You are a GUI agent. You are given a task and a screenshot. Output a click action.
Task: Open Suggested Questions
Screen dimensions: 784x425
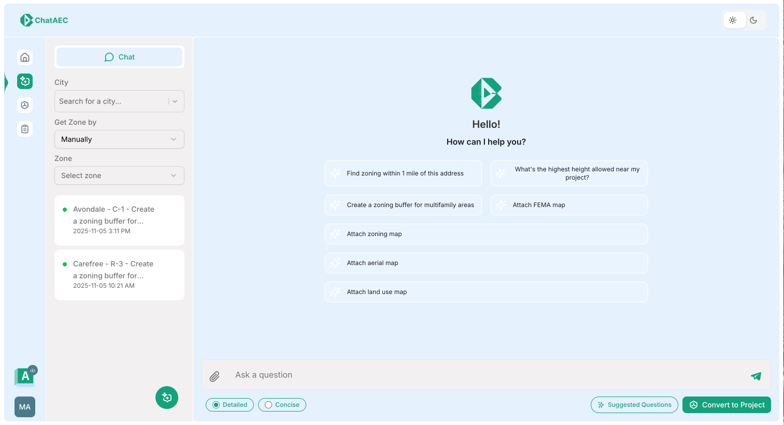coord(634,404)
